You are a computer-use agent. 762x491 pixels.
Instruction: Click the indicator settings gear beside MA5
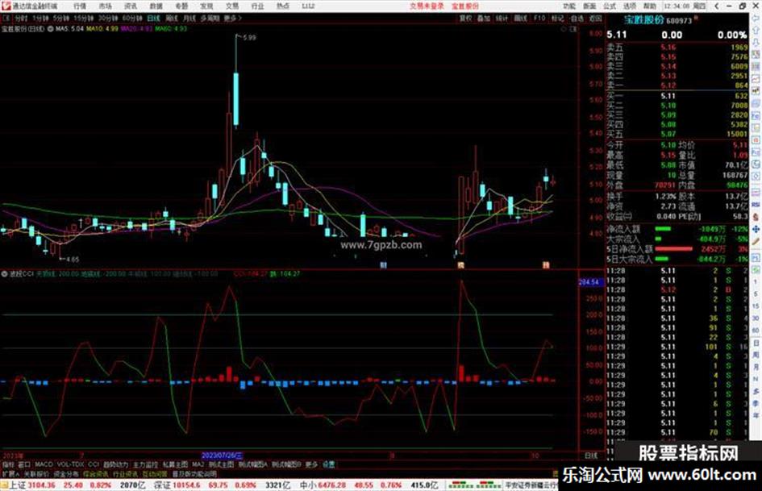point(51,29)
